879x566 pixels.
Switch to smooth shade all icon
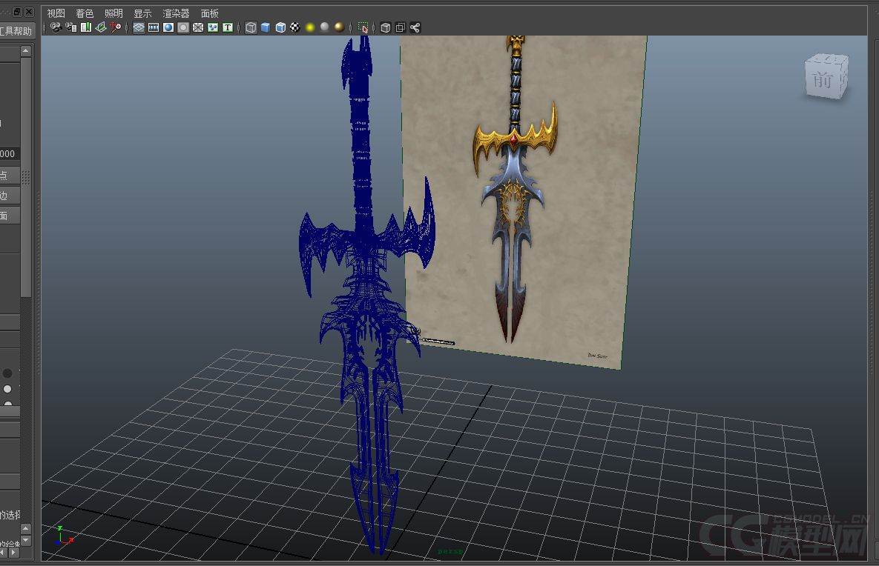[x=266, y=27]
